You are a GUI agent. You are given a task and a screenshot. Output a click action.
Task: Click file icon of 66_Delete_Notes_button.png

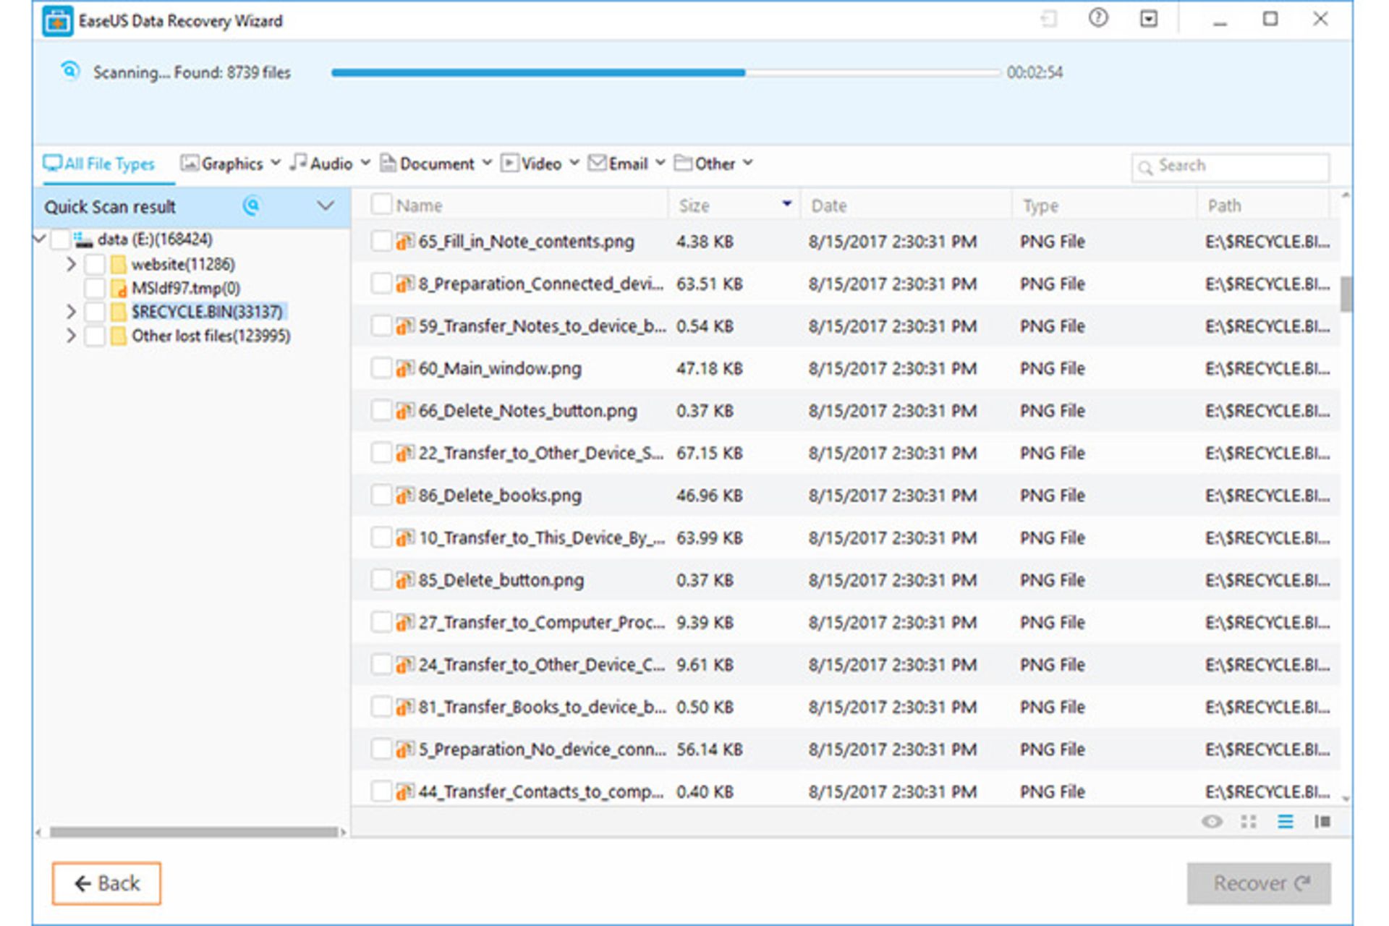[x=405, y=410]
